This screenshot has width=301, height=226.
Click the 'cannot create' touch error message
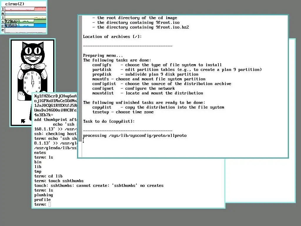[99, 185]
